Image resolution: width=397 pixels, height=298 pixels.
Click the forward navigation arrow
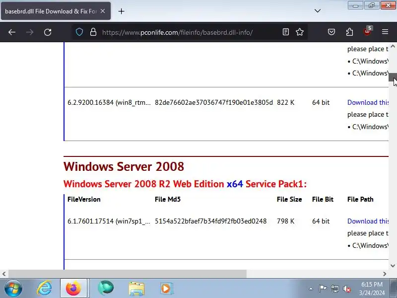pyautogui.click(x=30, y=32)
